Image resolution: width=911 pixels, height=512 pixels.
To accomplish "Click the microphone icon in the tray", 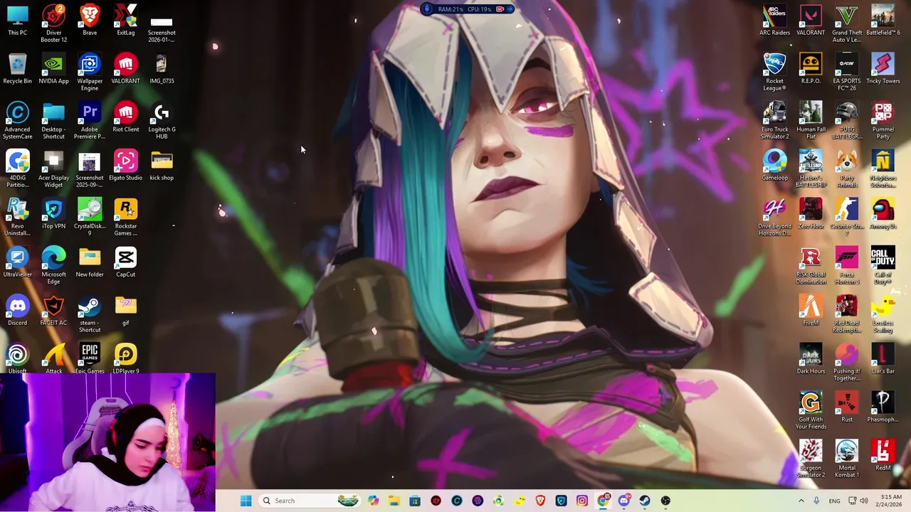I will [816, 501].
